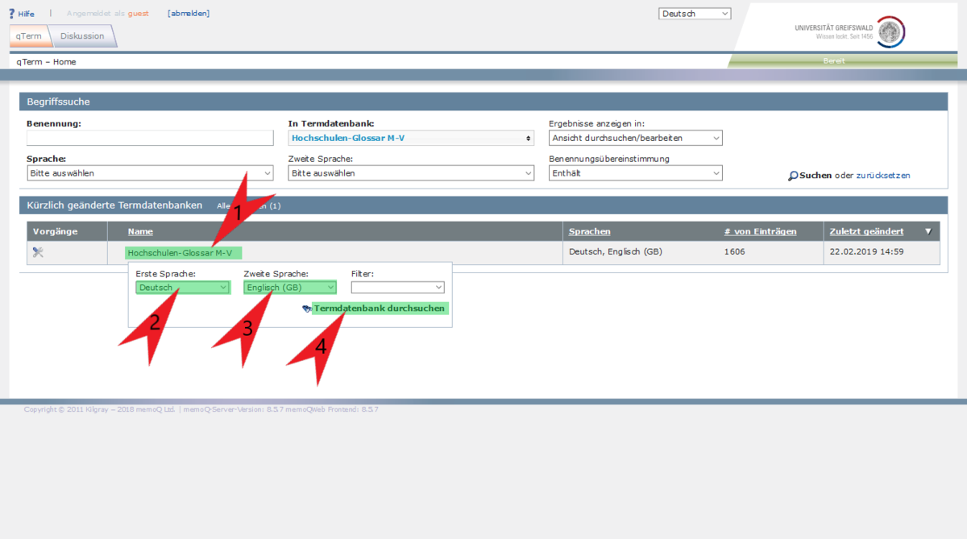
Task: Select the qTerm tab
Action: 30,36
